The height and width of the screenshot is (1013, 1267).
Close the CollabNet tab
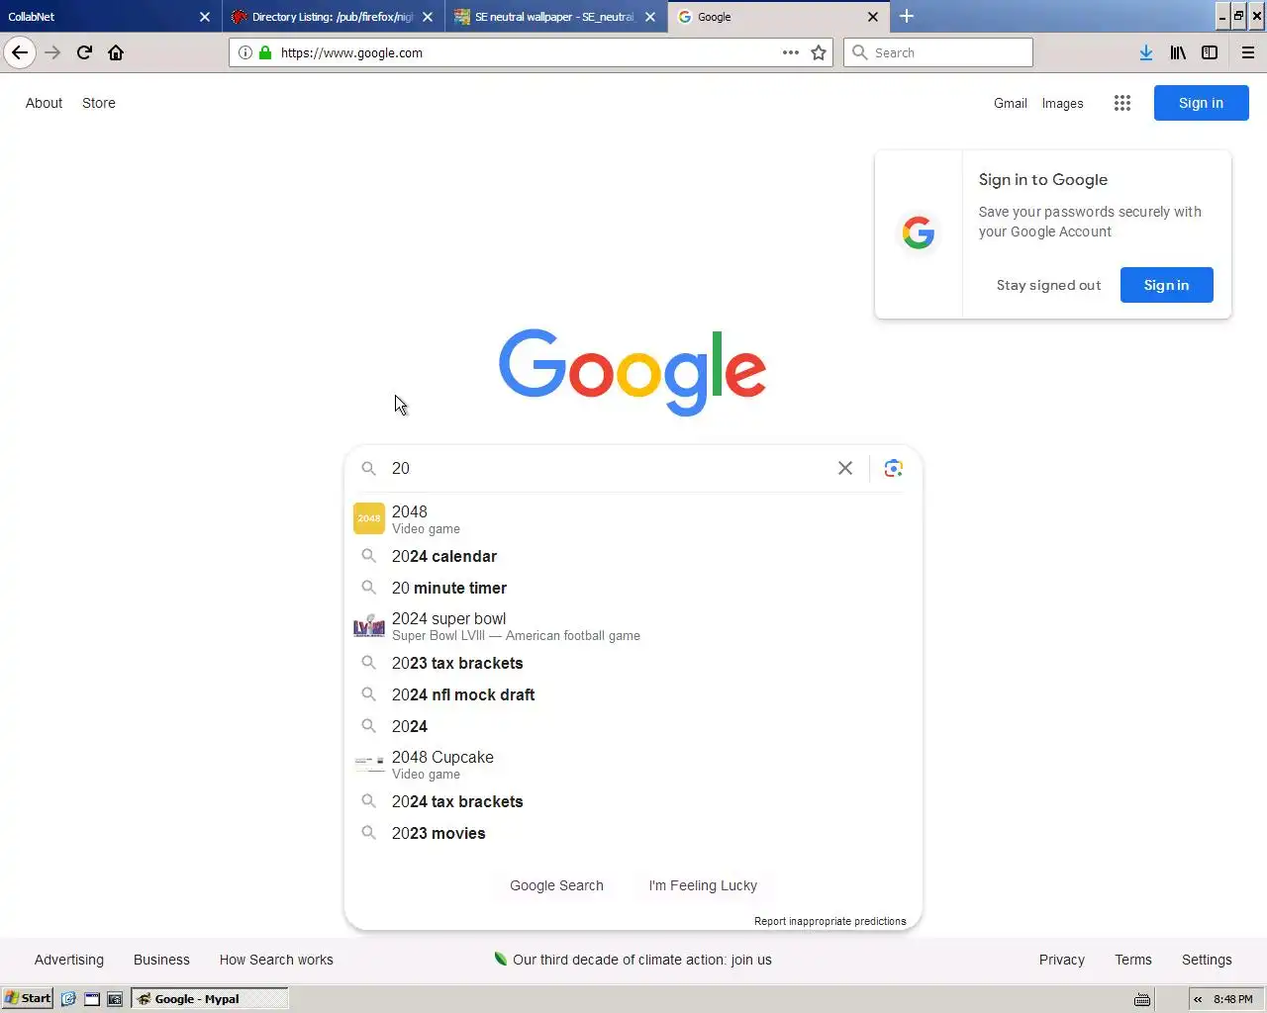point(205,16)
